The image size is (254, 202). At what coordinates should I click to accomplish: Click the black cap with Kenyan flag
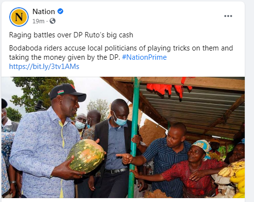pos(68,92)
